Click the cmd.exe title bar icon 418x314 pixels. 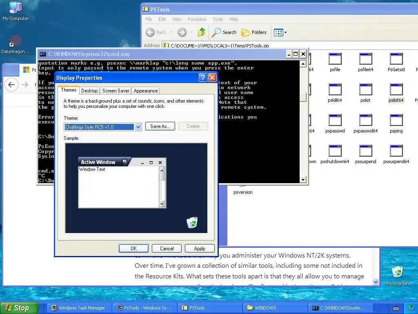coord(42,54)
